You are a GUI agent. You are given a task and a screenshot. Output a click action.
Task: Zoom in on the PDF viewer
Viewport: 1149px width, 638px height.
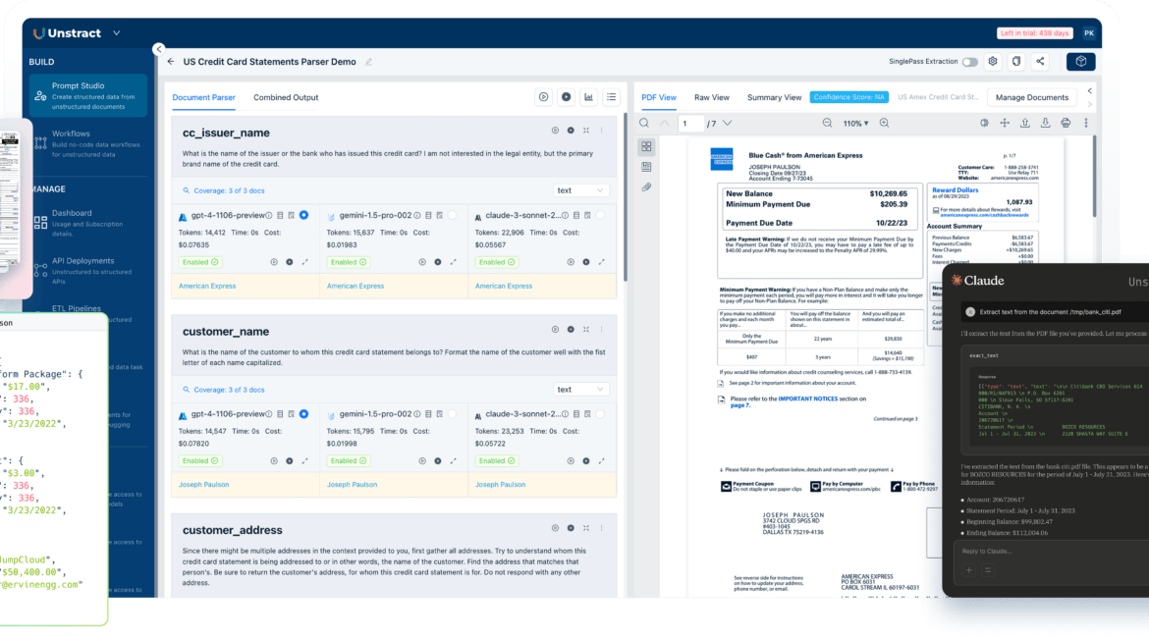[884, 124]
